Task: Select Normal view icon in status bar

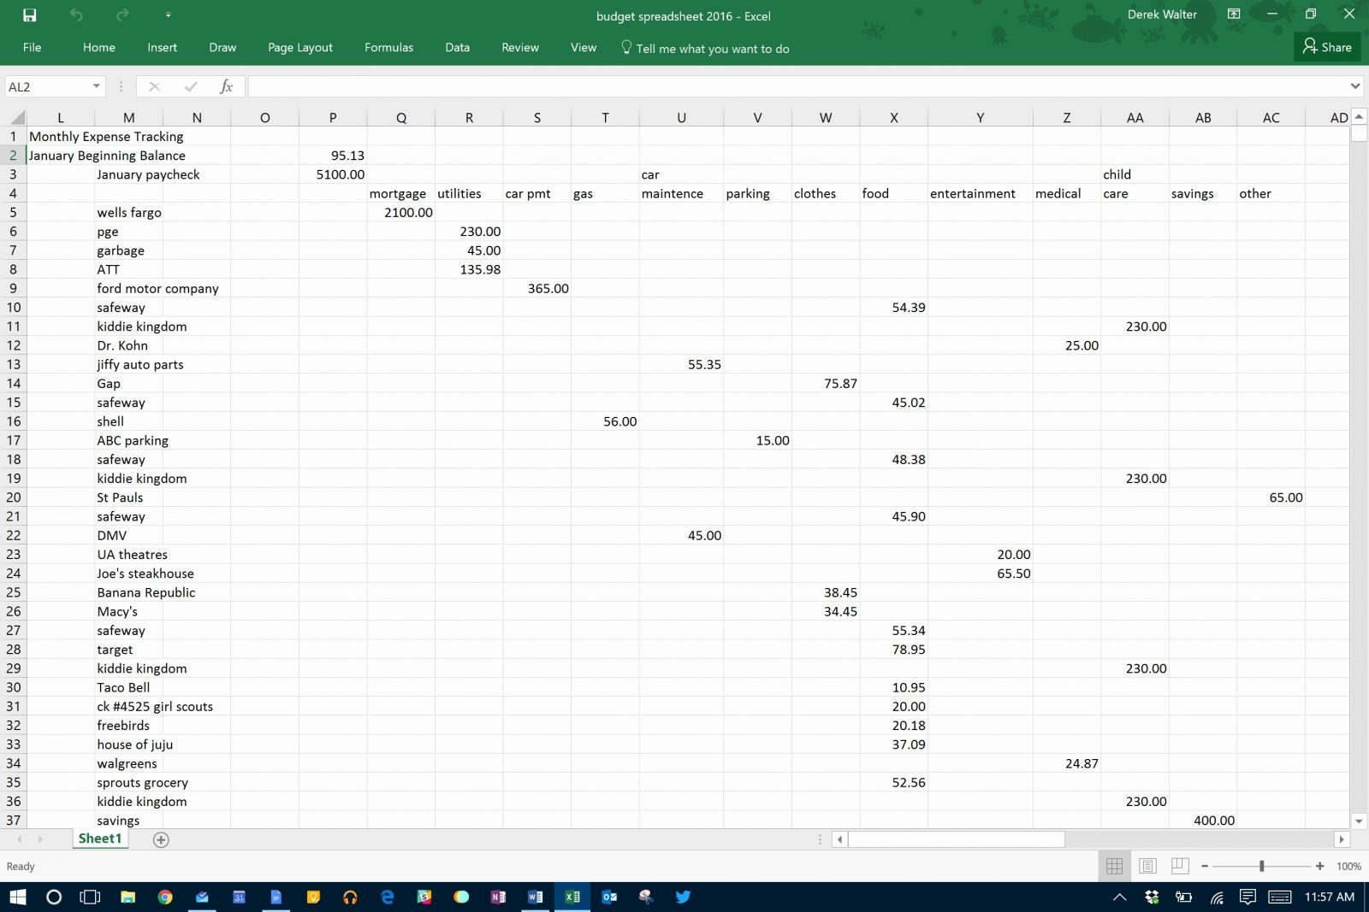Action: [1114, 865]
